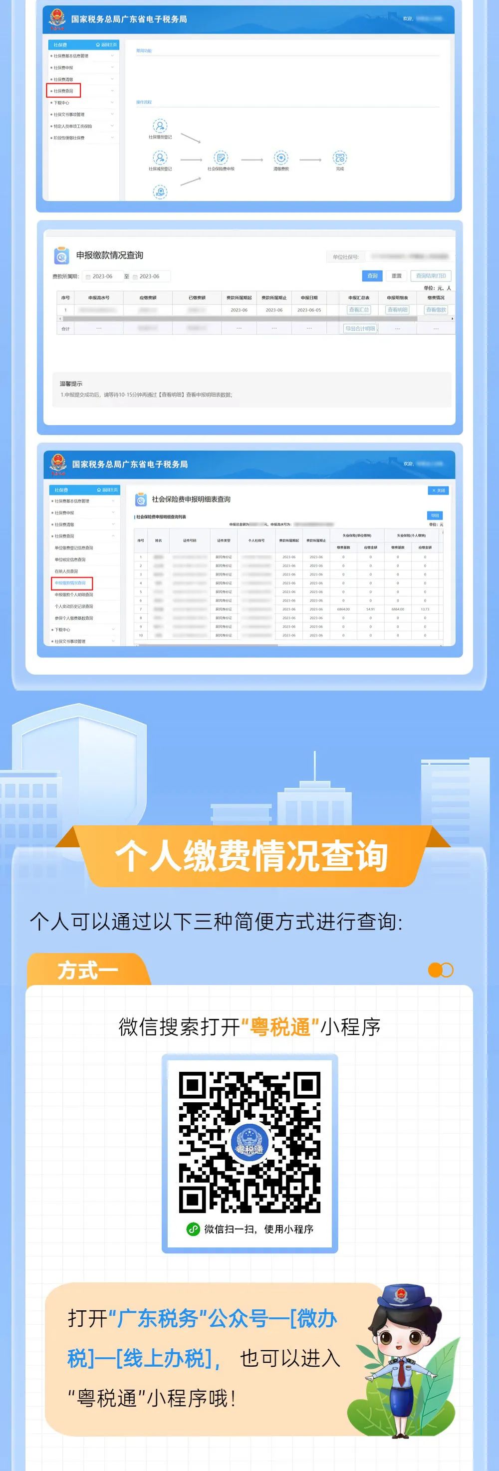
Task: Click 导出合计明细 in the 合计 row
Action: click(360, 329)
